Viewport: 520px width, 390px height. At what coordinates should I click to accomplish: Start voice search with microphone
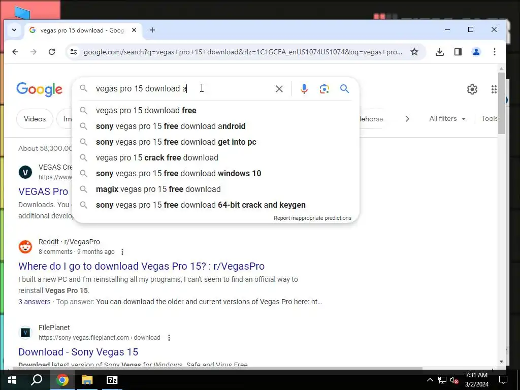[304, 89]
